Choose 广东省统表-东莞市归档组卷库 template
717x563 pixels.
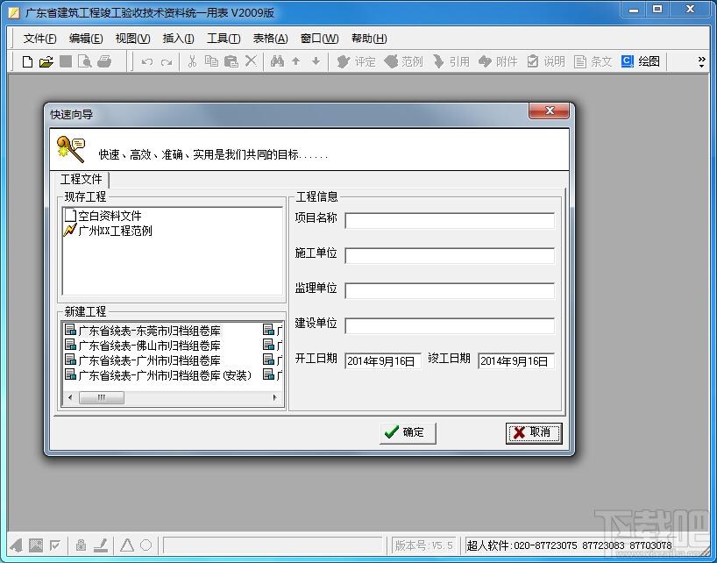[149, 331]
